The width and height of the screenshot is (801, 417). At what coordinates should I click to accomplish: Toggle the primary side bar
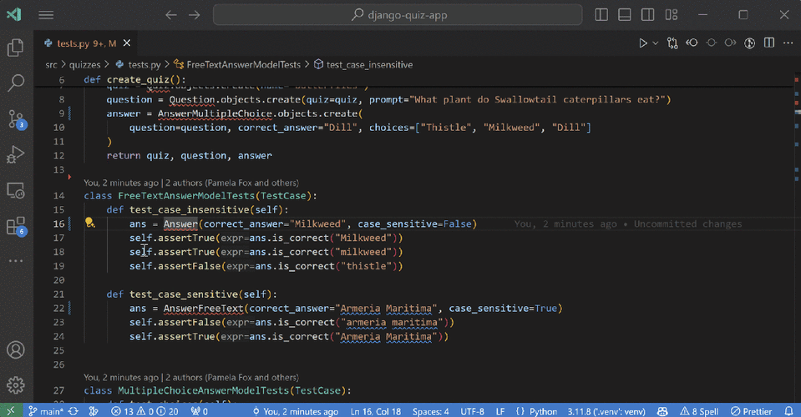pos(601,15)
